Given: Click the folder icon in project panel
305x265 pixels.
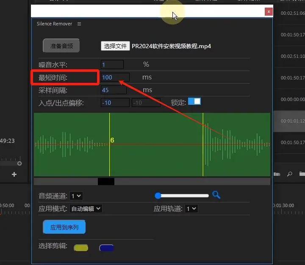Looking at the screenshot, I should tap(302, 174).
